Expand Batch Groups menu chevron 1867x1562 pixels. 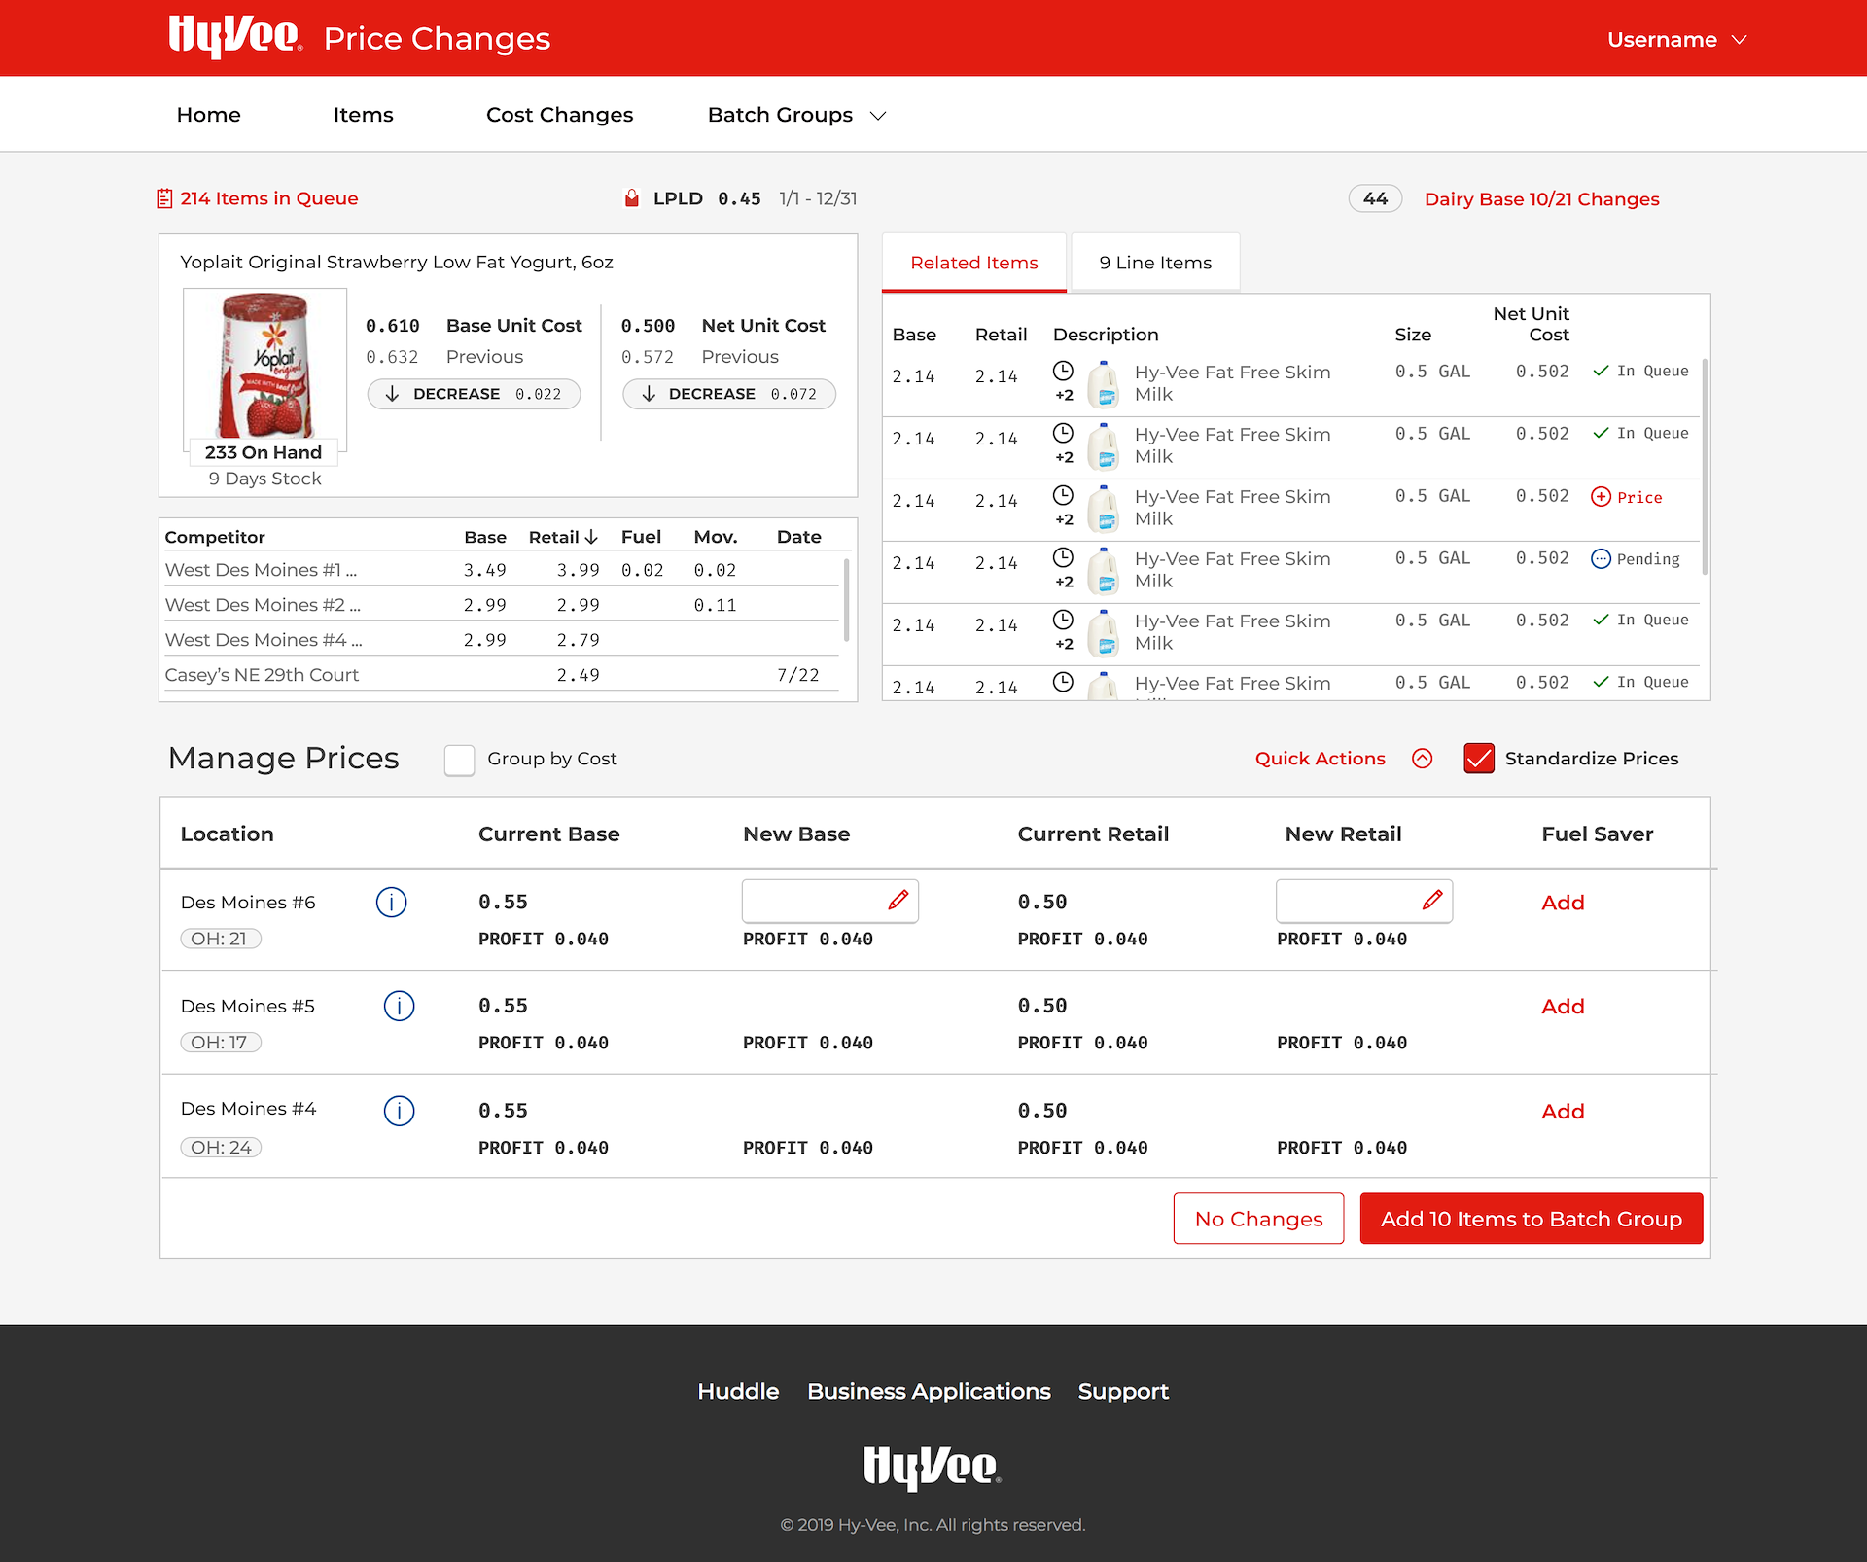coord(878,116)
